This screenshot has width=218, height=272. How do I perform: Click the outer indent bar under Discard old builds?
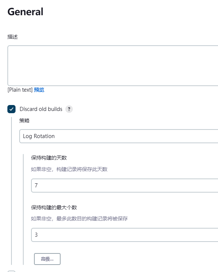point(11,191)
